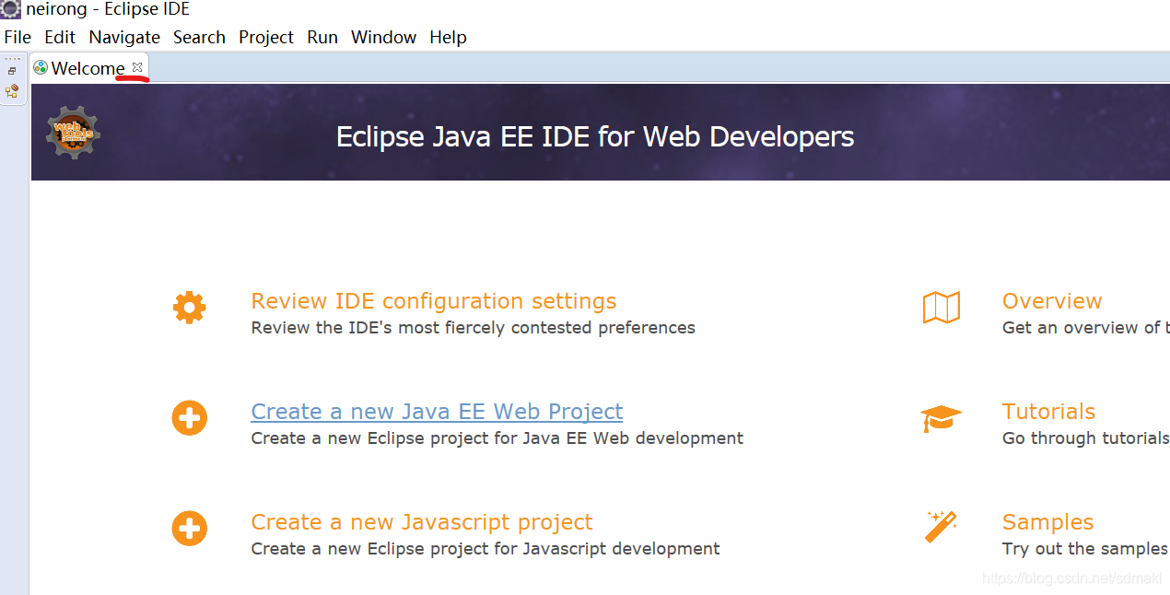1170x595 pixels.
Task: Click plus icon beside Create Java EE Web Project
Action: [189, 418]
